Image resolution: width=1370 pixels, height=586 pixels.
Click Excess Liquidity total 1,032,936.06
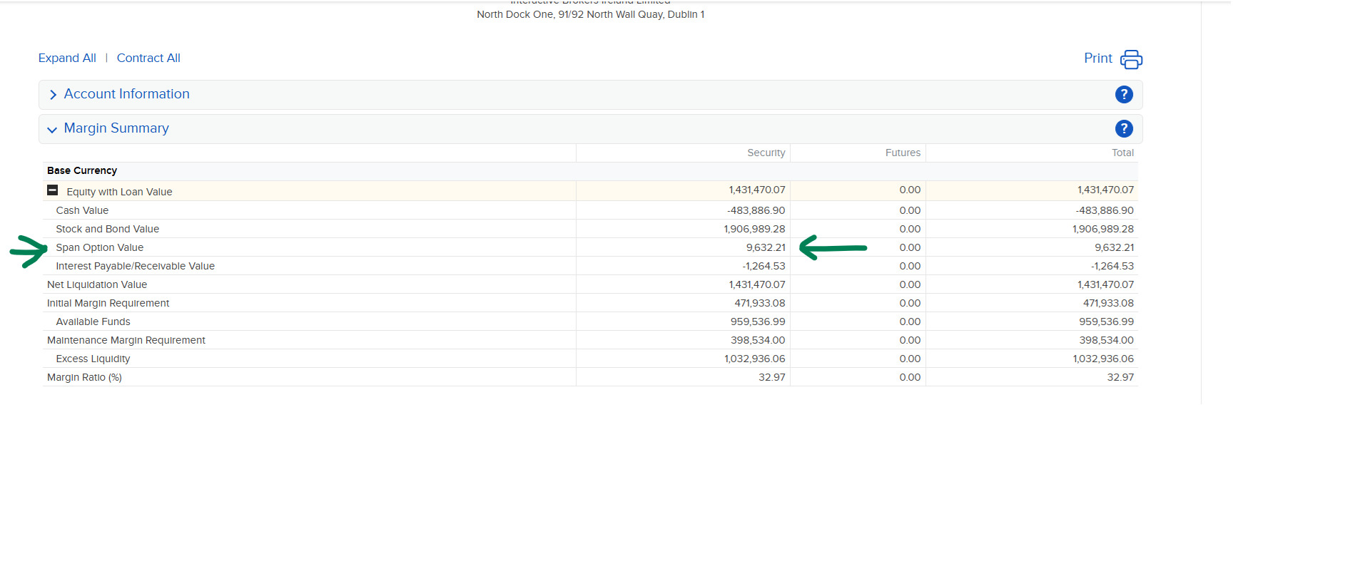1102,359
